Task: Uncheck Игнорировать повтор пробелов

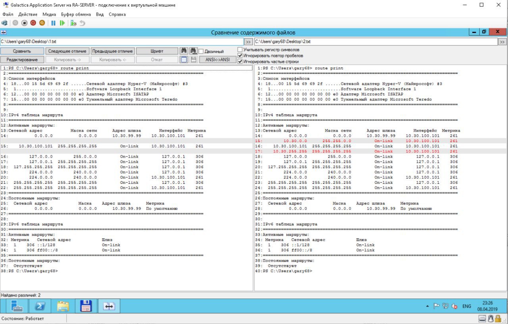Action: click(240, 56)
